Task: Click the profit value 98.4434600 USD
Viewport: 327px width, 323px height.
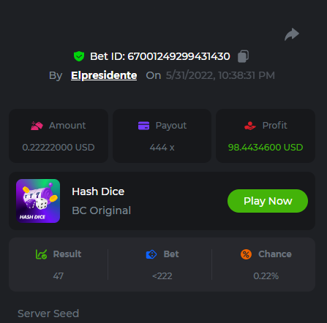Action: [266, 148]
